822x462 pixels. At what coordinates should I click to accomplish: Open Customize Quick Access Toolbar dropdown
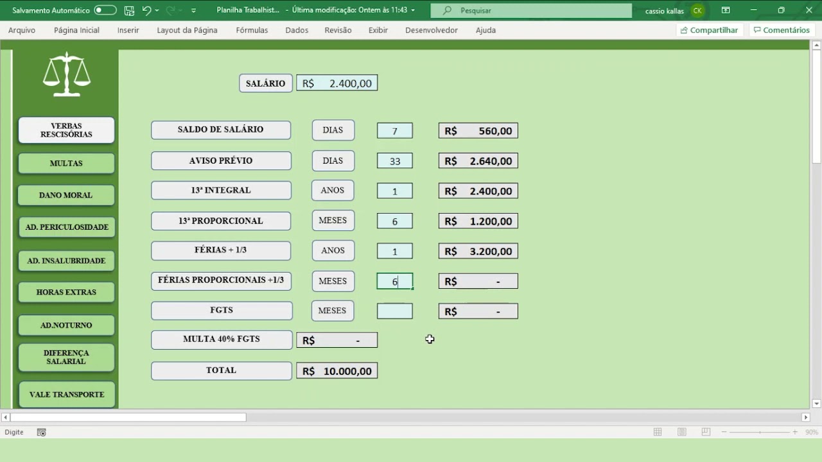(x=194, y=11)
